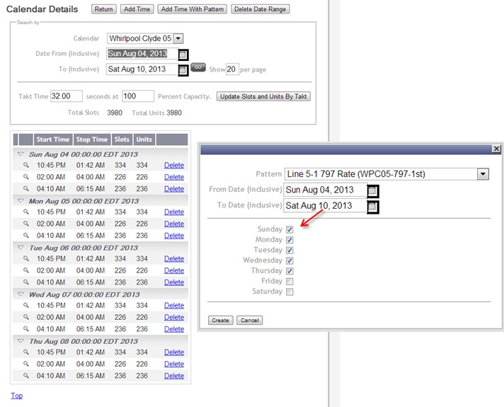The image size is (504, 407).
Task: Collapse the Sun Aug 04 group
Action: (21, 154)
